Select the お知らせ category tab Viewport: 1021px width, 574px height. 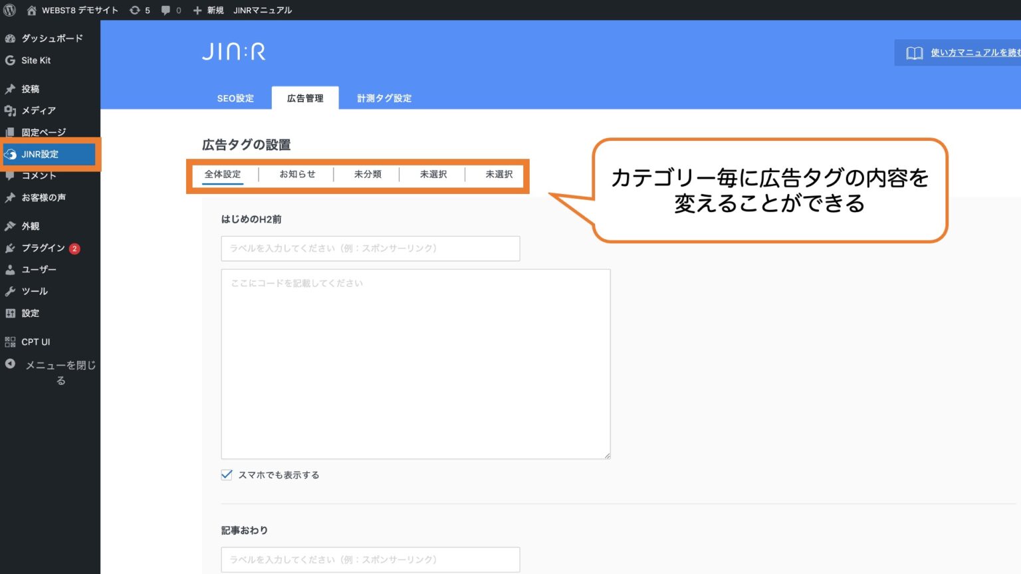tap(296, 174)
